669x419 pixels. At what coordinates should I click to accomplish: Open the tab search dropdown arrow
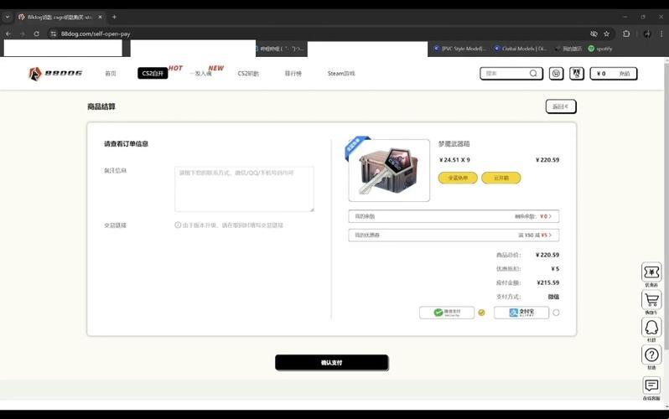(x=8, y=17)
